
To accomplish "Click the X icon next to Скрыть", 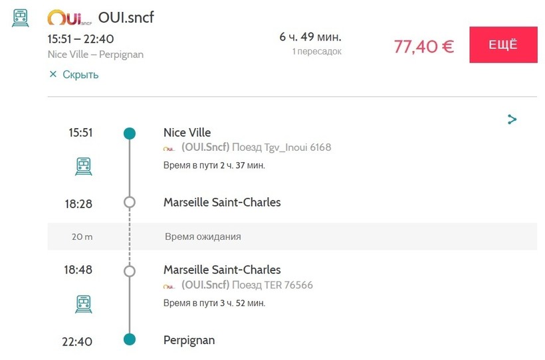I will coord(53,74).
